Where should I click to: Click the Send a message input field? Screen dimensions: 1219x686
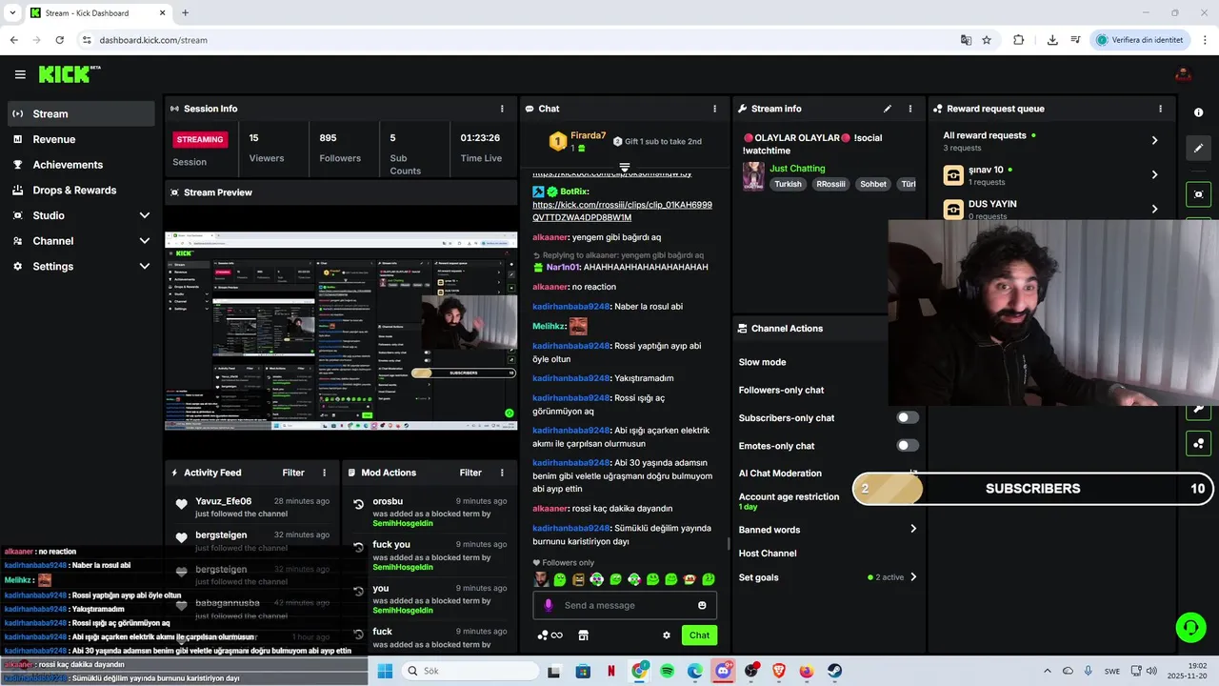(x=625, y=605)
